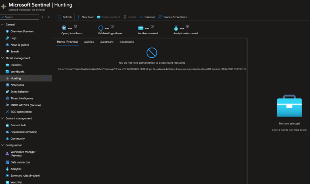Open Repositories (Preview) cloud icon
Viewport: 310px width, 184px height.
point(7,132)
